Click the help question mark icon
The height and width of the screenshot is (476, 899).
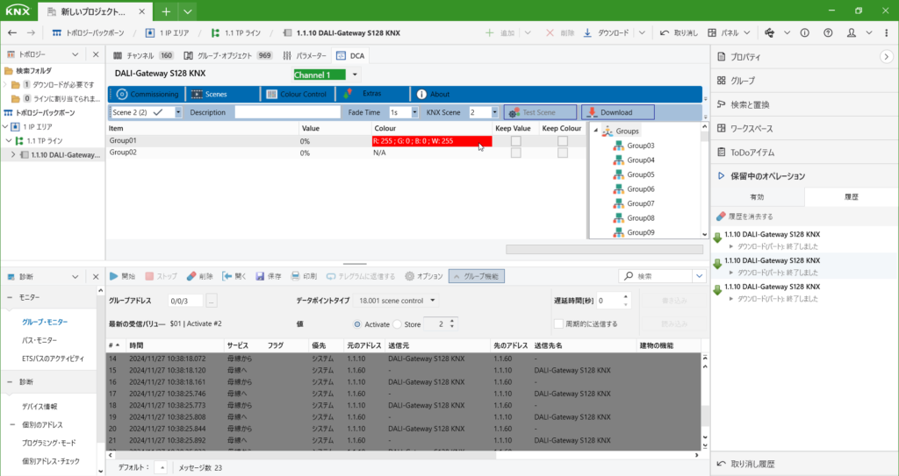tap(828, 33)
